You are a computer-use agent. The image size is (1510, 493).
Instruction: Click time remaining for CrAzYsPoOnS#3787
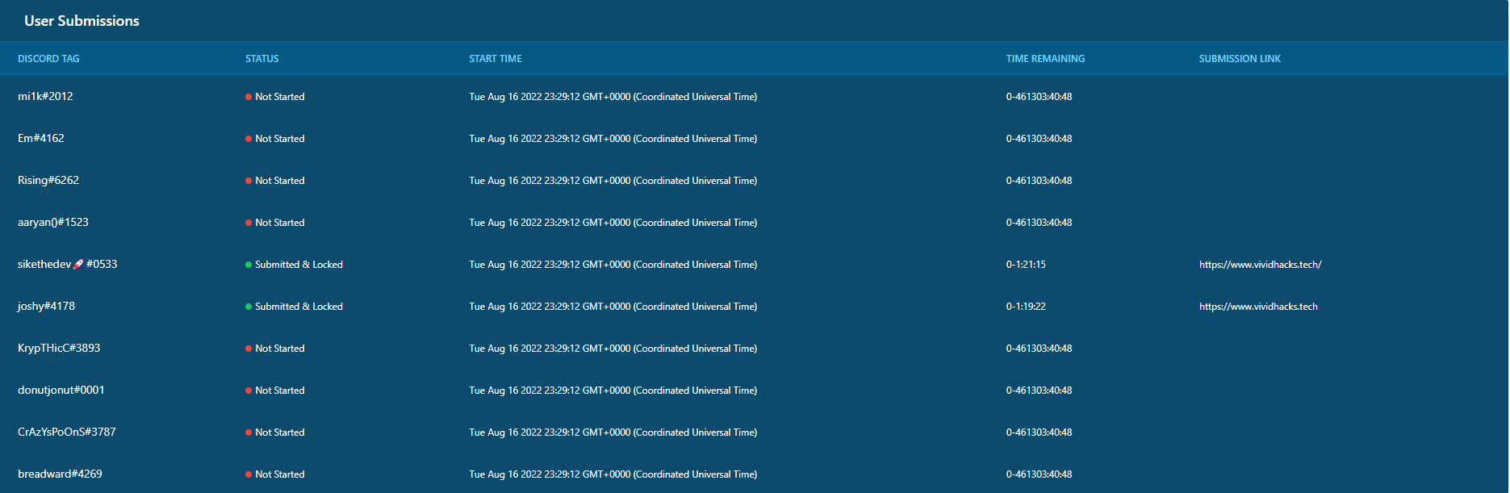1039,432
